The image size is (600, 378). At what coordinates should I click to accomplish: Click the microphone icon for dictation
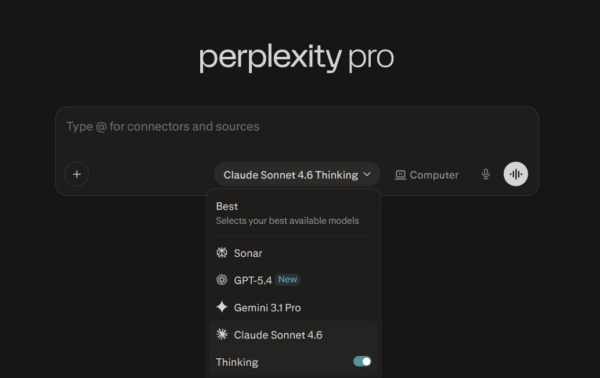486,174
